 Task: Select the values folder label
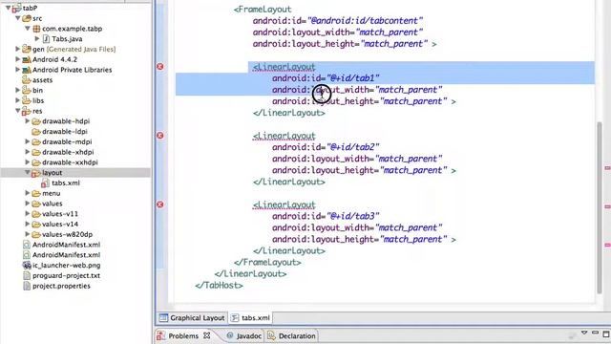(53, 204)
